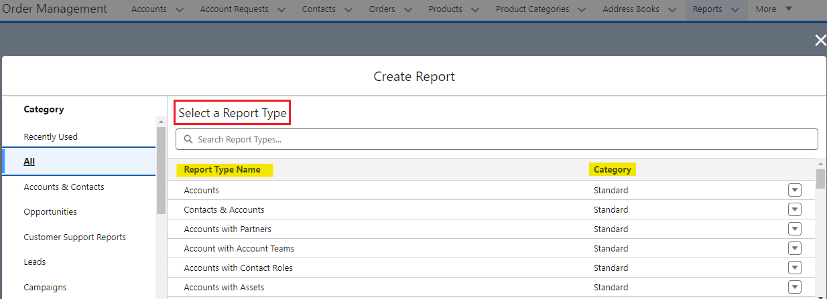Open the Accounts row action dropdown
Viewport: 827px width, 299px height.
pyautogui.click(x=794, y=190)
